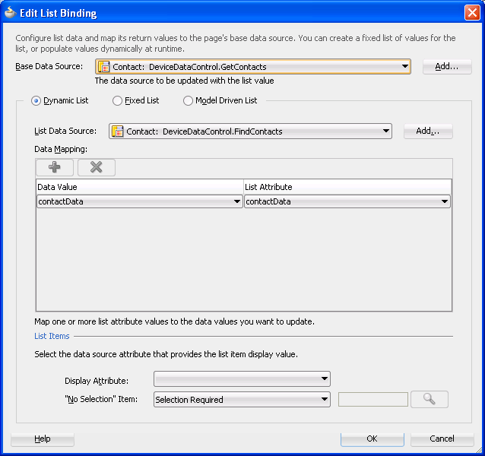Expand the List Attribute contactData dropdown
This screenshot has width=485, height=456.
click(x=347, y=201)
